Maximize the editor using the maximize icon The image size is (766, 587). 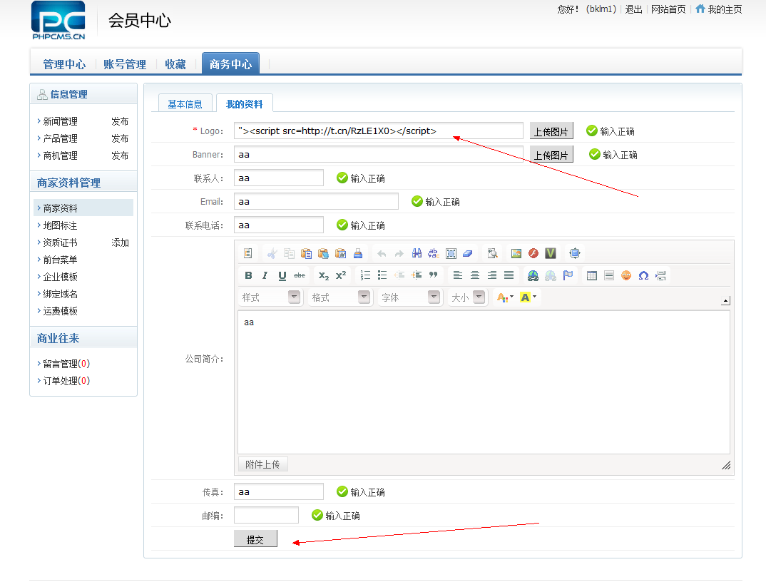click(x=575, y=253)
